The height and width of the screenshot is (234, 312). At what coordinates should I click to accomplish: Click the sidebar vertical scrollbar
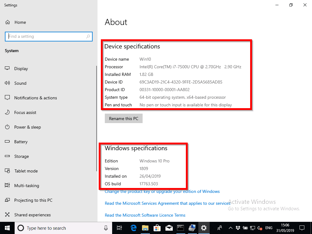pos(97,119)
